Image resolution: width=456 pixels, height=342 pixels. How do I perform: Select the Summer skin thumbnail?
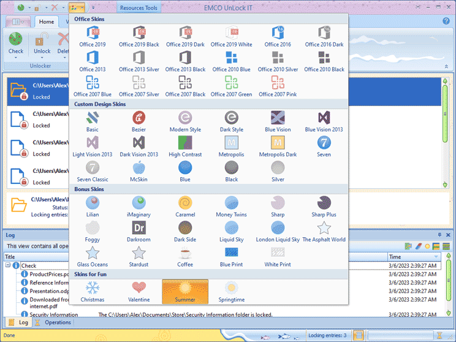coord(185,291)
